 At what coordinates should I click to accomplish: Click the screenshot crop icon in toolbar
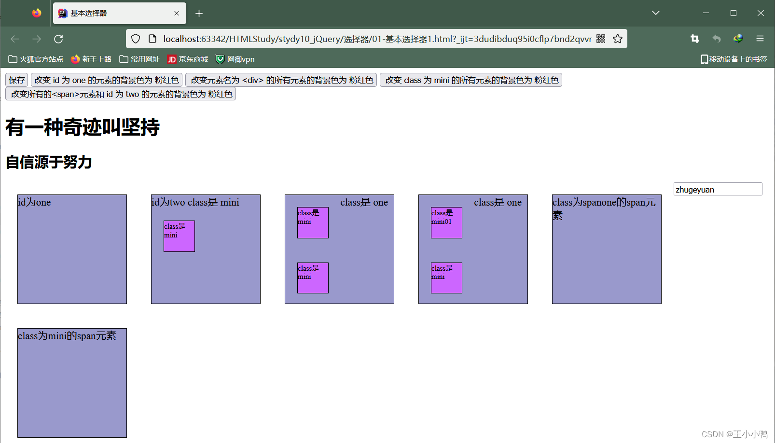(x=694, y=39)
